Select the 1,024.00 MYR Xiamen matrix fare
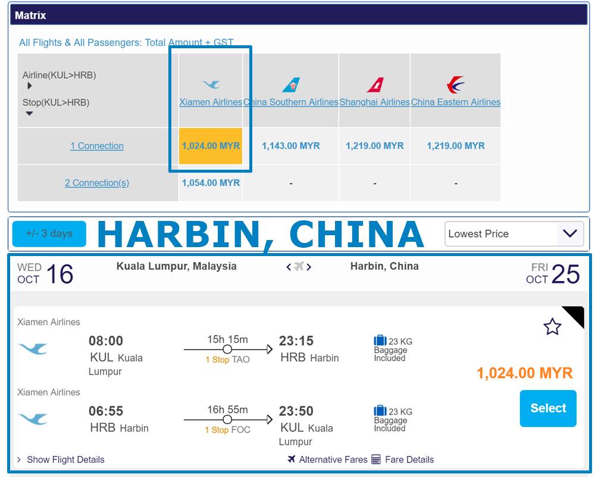This screenshot has width=595, height=477. 211,146
